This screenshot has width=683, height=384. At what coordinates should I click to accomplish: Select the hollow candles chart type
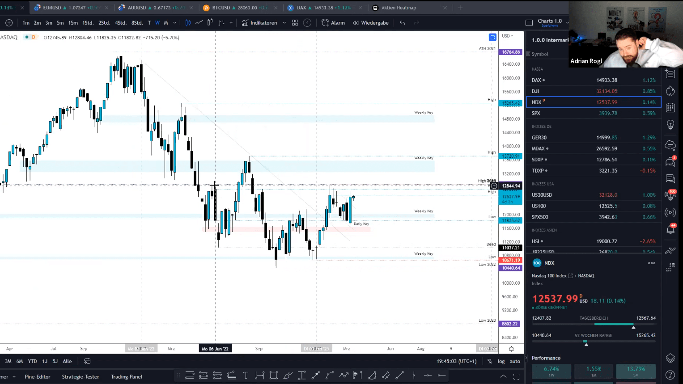click(x=210, y=23)
